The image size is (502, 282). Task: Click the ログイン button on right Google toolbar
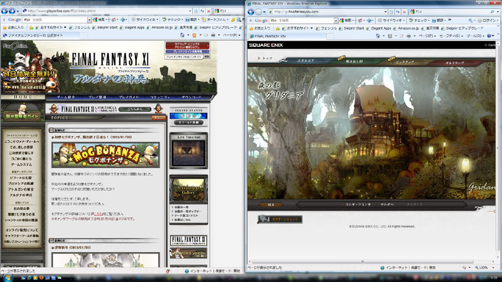[487, 20]
